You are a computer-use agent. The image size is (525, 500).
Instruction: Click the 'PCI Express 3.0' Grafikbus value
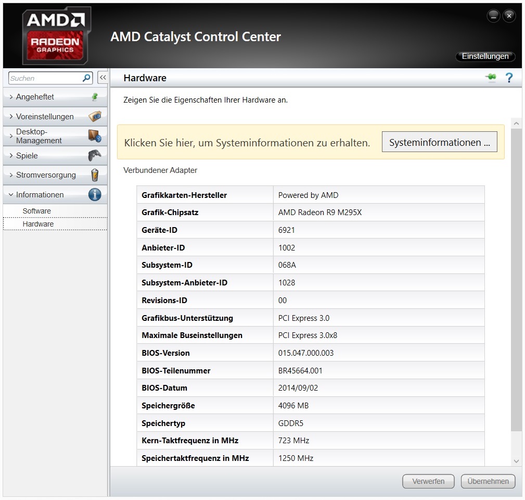[x=304, y=318]
